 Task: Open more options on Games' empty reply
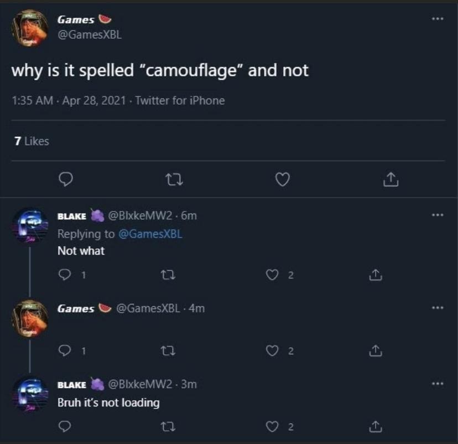[x=438, y=307]
